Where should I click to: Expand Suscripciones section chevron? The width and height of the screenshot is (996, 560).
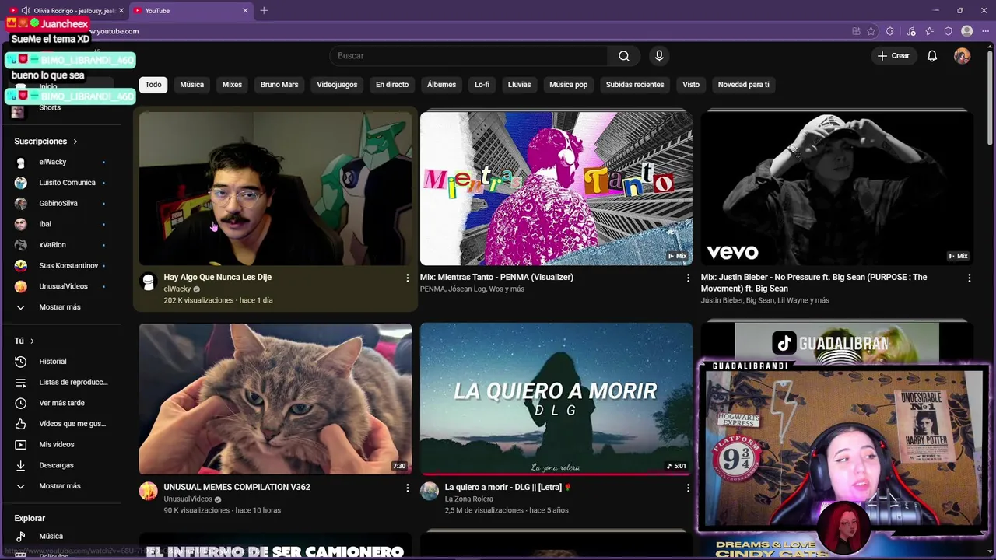(75, 142)
